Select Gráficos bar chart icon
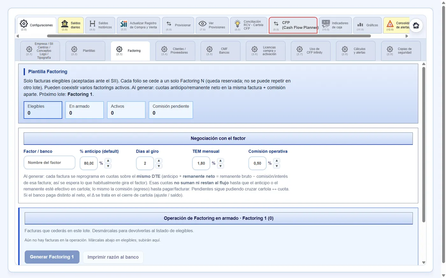The image size is (446, 278). 367,25
